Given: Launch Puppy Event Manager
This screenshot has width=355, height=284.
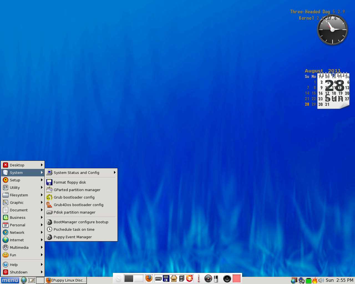Looking at the screenshot, I should coord(81,237).
